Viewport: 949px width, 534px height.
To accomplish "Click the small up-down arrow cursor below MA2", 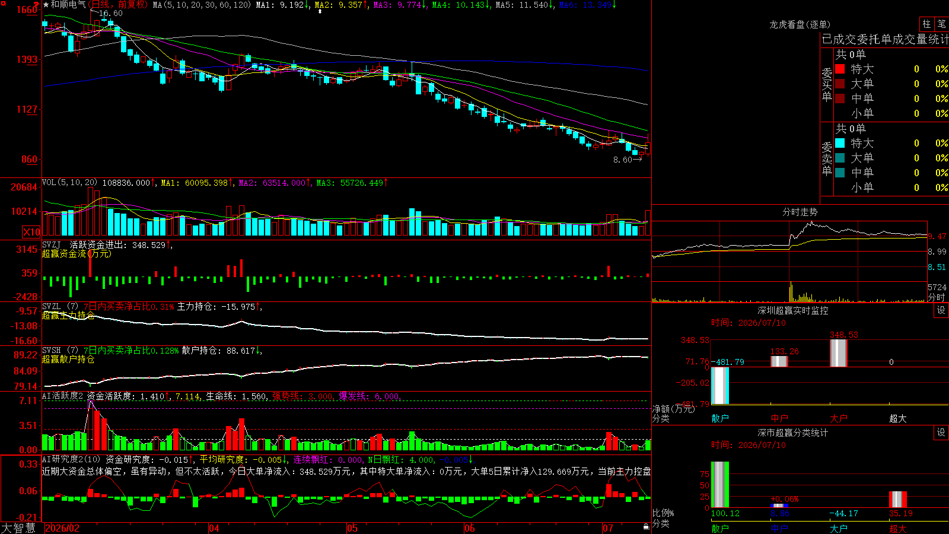I will click(320, 11).
